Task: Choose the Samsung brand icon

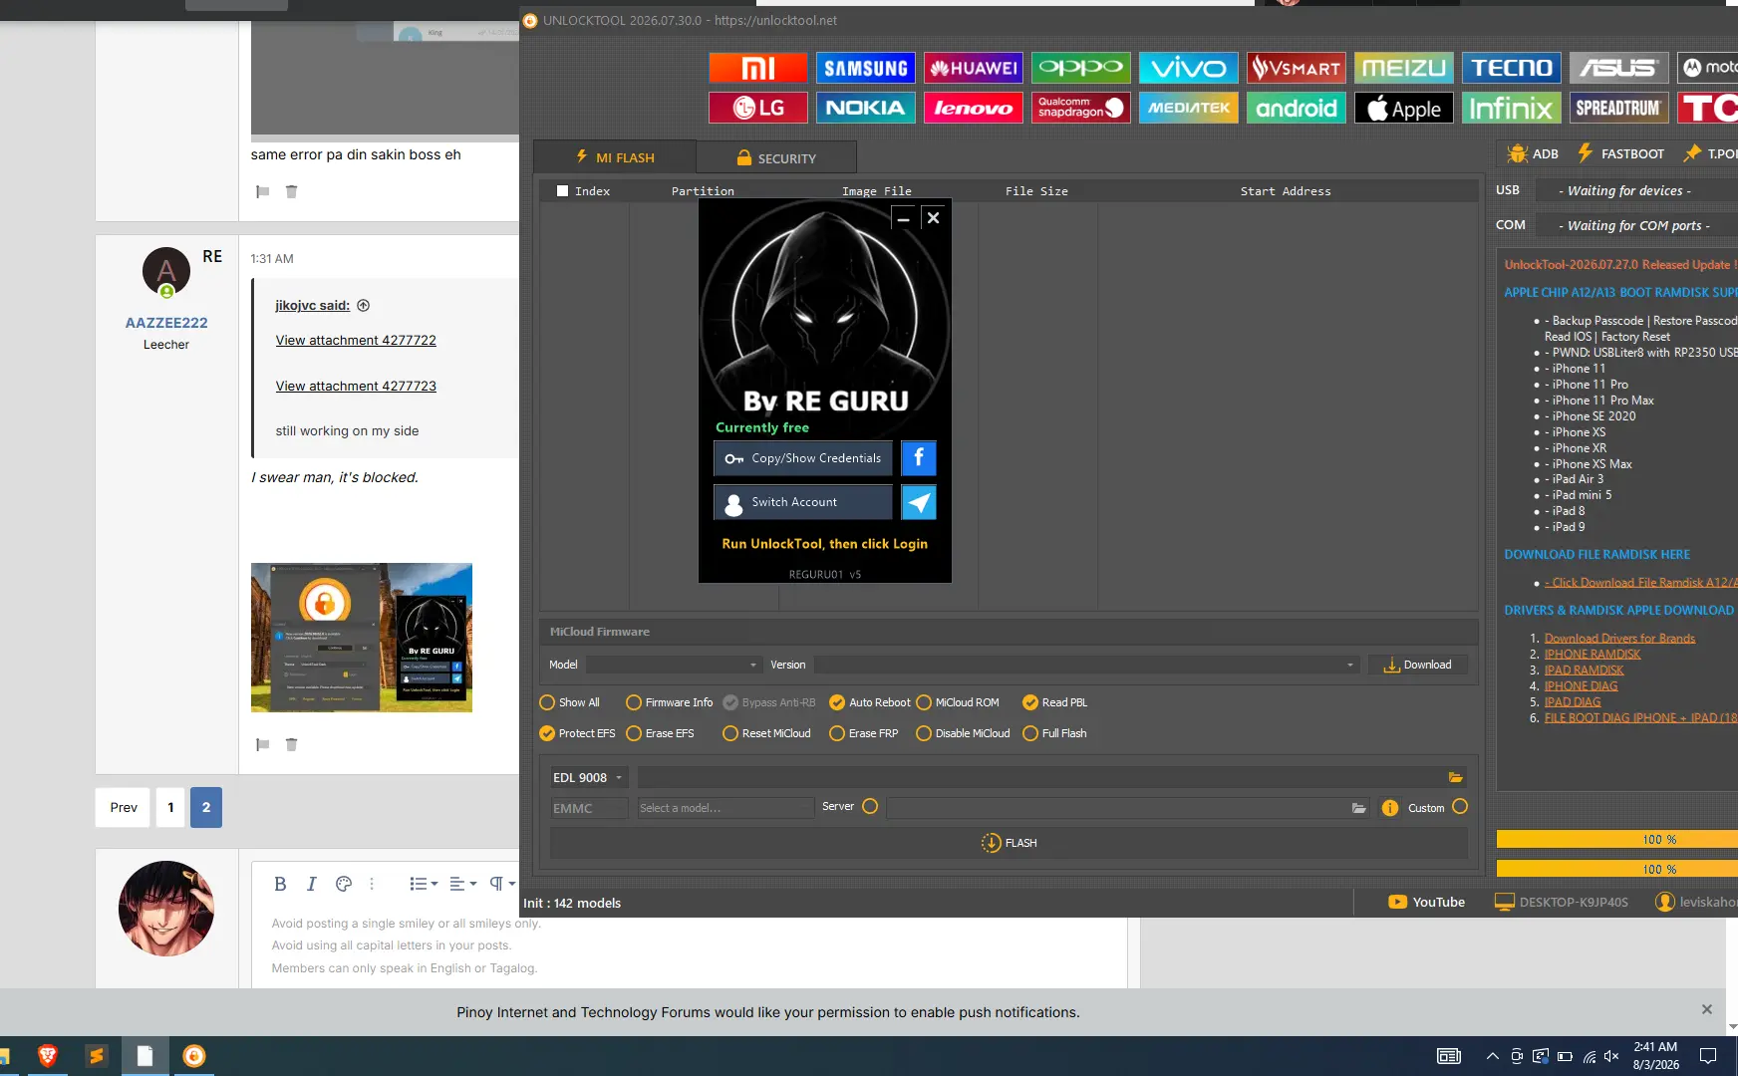Action: [x=866, y=68]
